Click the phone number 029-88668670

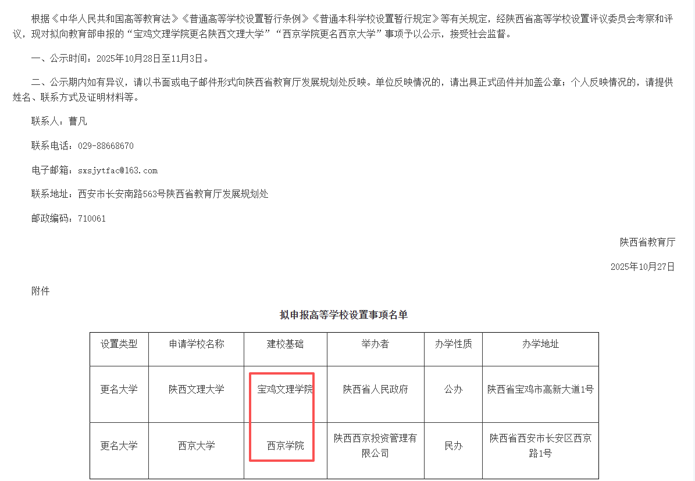[x=101, y=146]
